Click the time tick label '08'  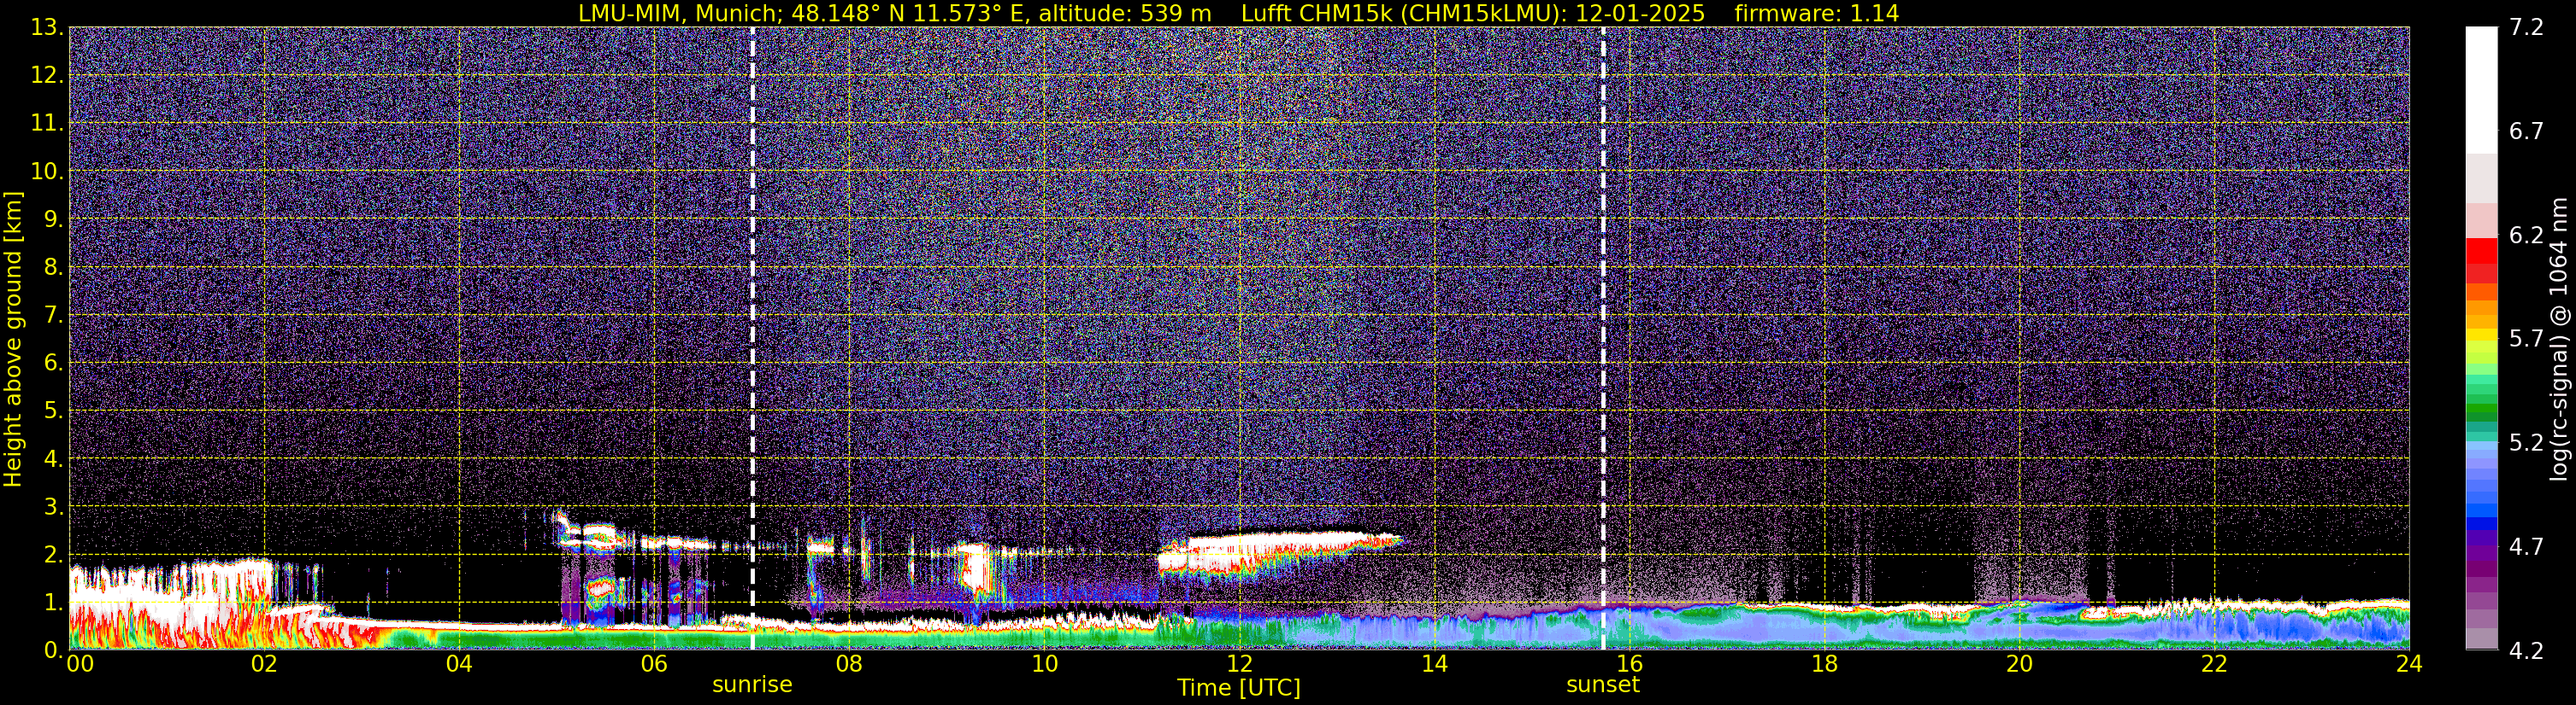(x=849, y=664)
